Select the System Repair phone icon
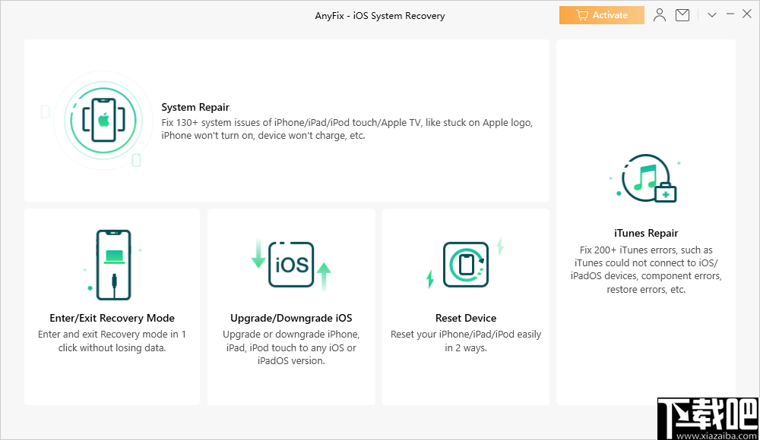Screen dimensions: 760x440 pyautogui.click(x=103, y=120)
